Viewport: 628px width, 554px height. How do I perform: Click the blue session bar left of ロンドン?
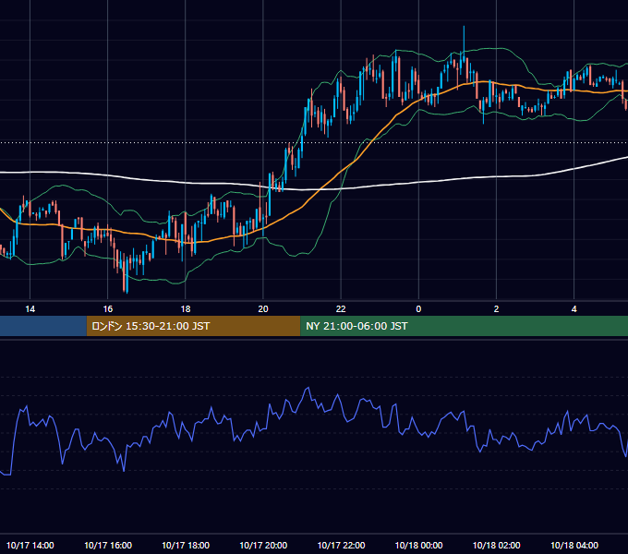point(43,326)
